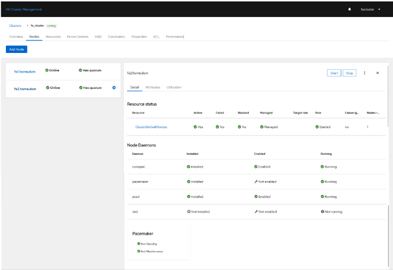Select the corosync daemon name
393x270 pixels.
(139, 167)
